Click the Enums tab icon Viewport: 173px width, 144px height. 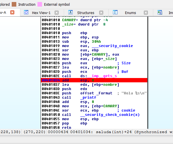pyautogui.click(x=115, y=13)
